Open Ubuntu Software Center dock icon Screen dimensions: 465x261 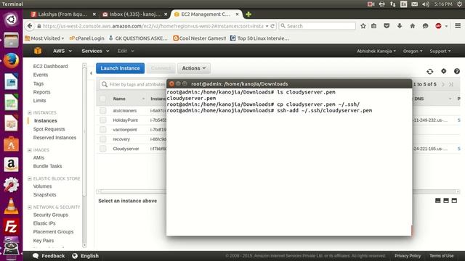click(x=11, y=144)
